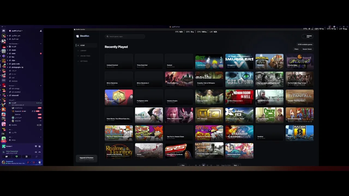Open headphone output options arrow

[x=36, y=163]
